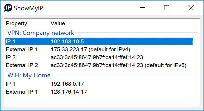Select the IP 2 property label
Viewport: 204px width, 111px height.
point(11,57)
